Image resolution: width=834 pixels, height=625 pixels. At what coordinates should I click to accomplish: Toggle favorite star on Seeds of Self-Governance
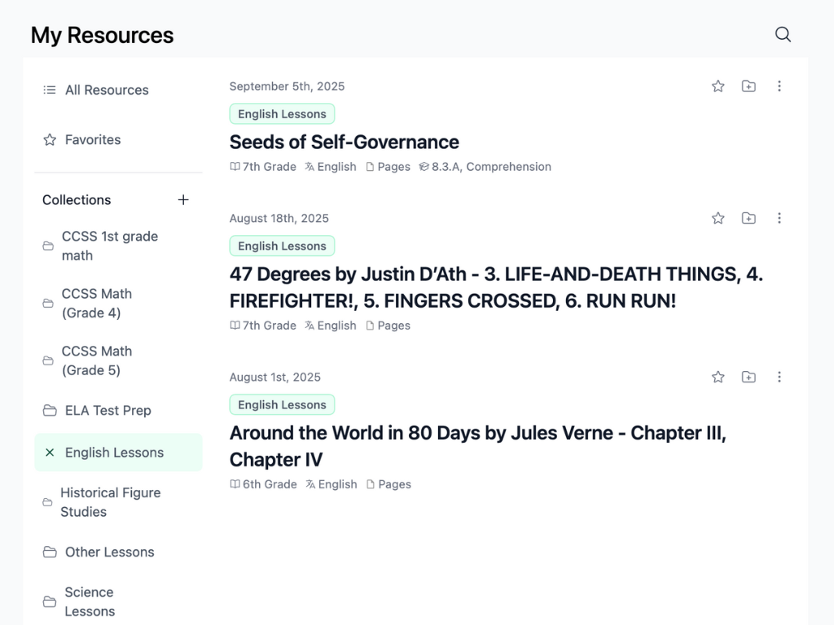pyautogui.click(x=718, y=85)
